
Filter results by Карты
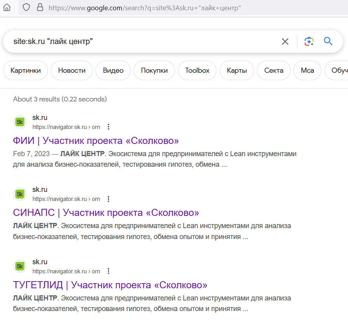pyautogui.click(x=236, y=70)
